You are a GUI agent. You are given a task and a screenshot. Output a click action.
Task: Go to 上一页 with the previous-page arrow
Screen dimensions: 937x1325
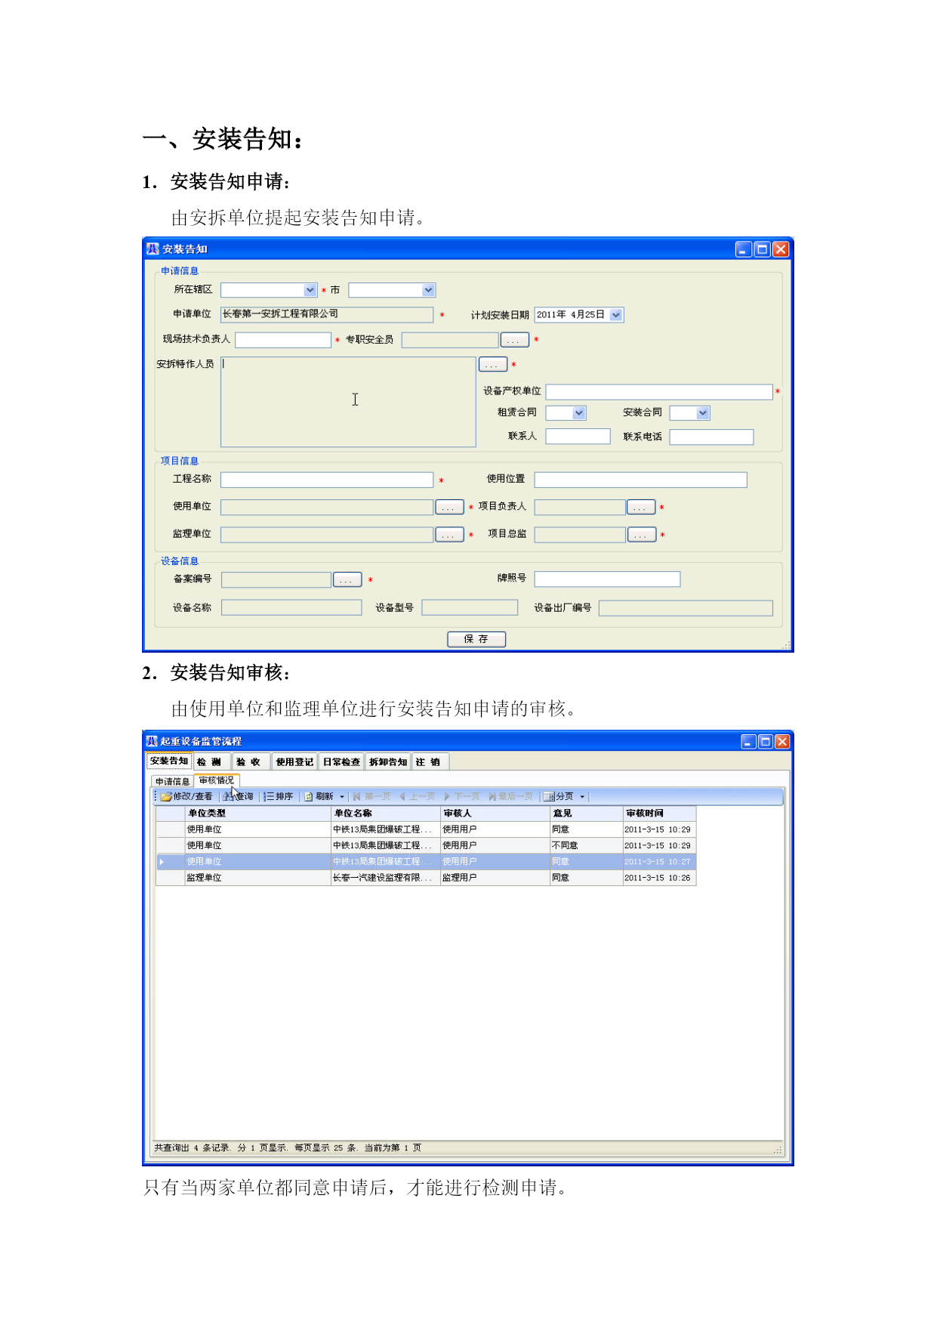[402, 797]
